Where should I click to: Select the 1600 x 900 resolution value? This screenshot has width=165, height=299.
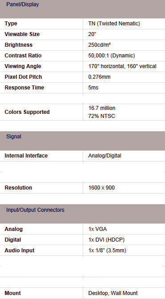101,188
